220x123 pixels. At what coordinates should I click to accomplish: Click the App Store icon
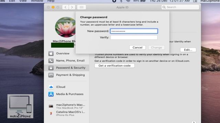tap(51, 94)
